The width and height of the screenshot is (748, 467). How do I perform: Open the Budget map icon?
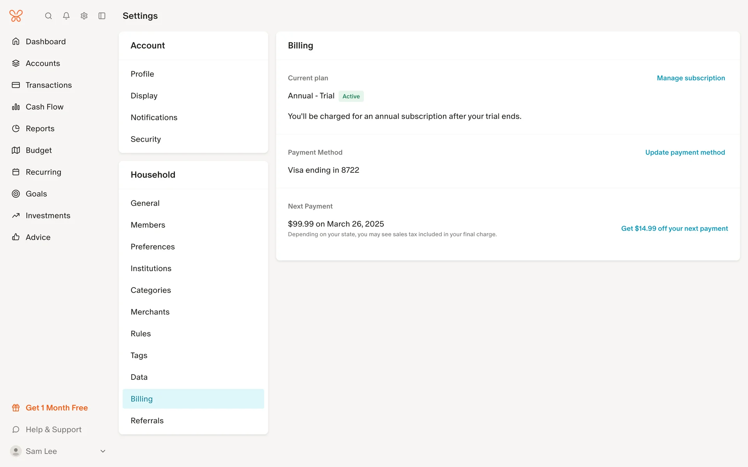[x=16, y=150]
